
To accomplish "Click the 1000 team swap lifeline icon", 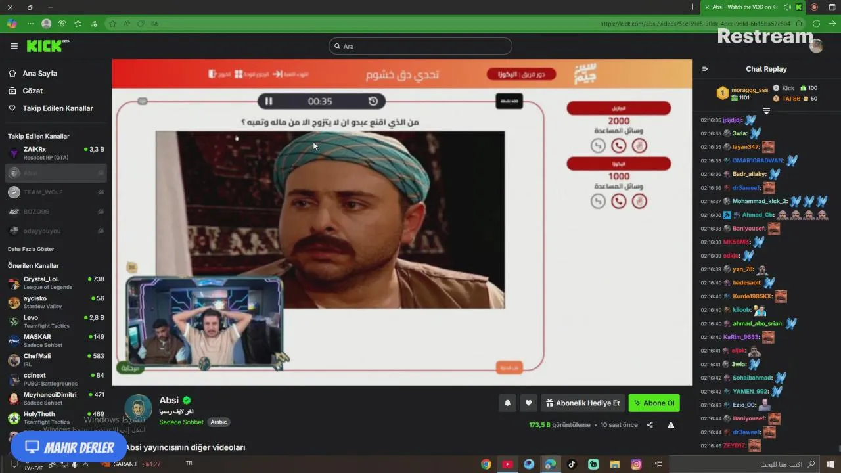I will (597, 201).
